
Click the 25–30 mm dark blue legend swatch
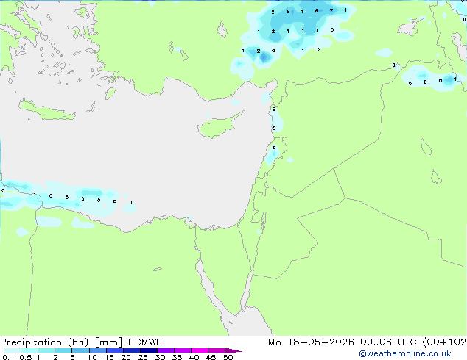click(148, 350)
